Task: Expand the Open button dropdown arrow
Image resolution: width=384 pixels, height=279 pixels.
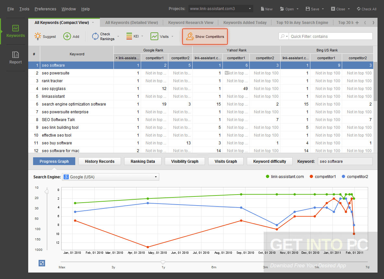Action: tap(297, 9)
